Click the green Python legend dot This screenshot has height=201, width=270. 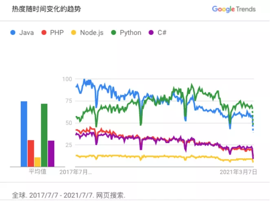pos(114,32)
